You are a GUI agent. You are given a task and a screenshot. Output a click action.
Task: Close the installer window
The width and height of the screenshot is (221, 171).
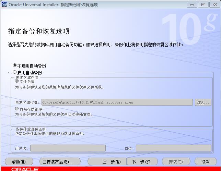pyautogui.click(x=214, y=5)
